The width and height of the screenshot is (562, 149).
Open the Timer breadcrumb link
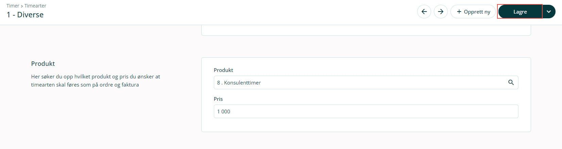(13, 6)
